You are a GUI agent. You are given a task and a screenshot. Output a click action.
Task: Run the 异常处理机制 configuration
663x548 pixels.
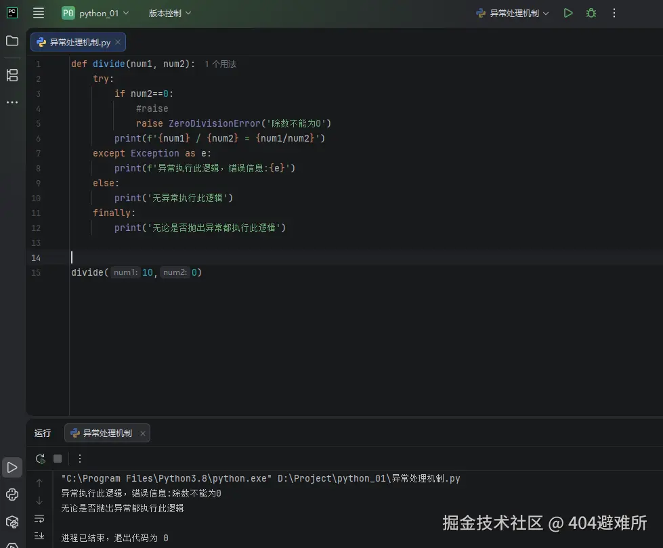pos(568,13)
